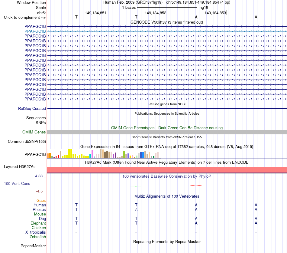
Task: Click the Click to complement --> label
Action: 25,18
